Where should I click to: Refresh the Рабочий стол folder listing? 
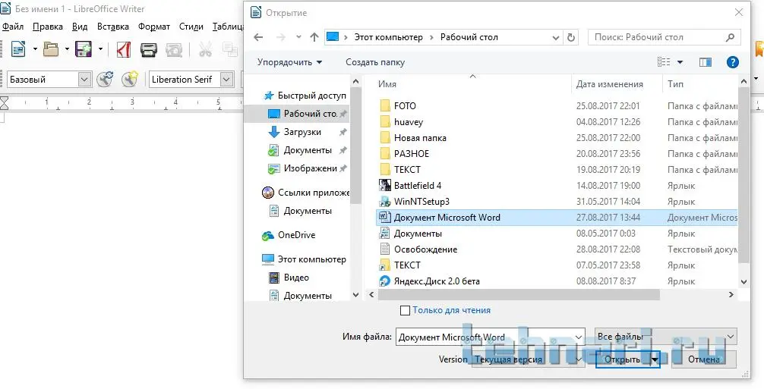pos(571,37)
